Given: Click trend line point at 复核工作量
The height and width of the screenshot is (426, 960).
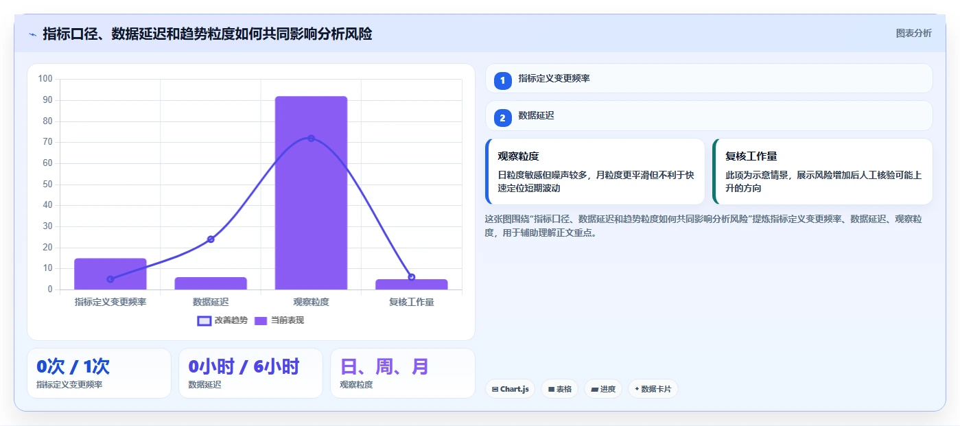Looking at the screenshot, I should pyautogui.click(x=411, y=277).
